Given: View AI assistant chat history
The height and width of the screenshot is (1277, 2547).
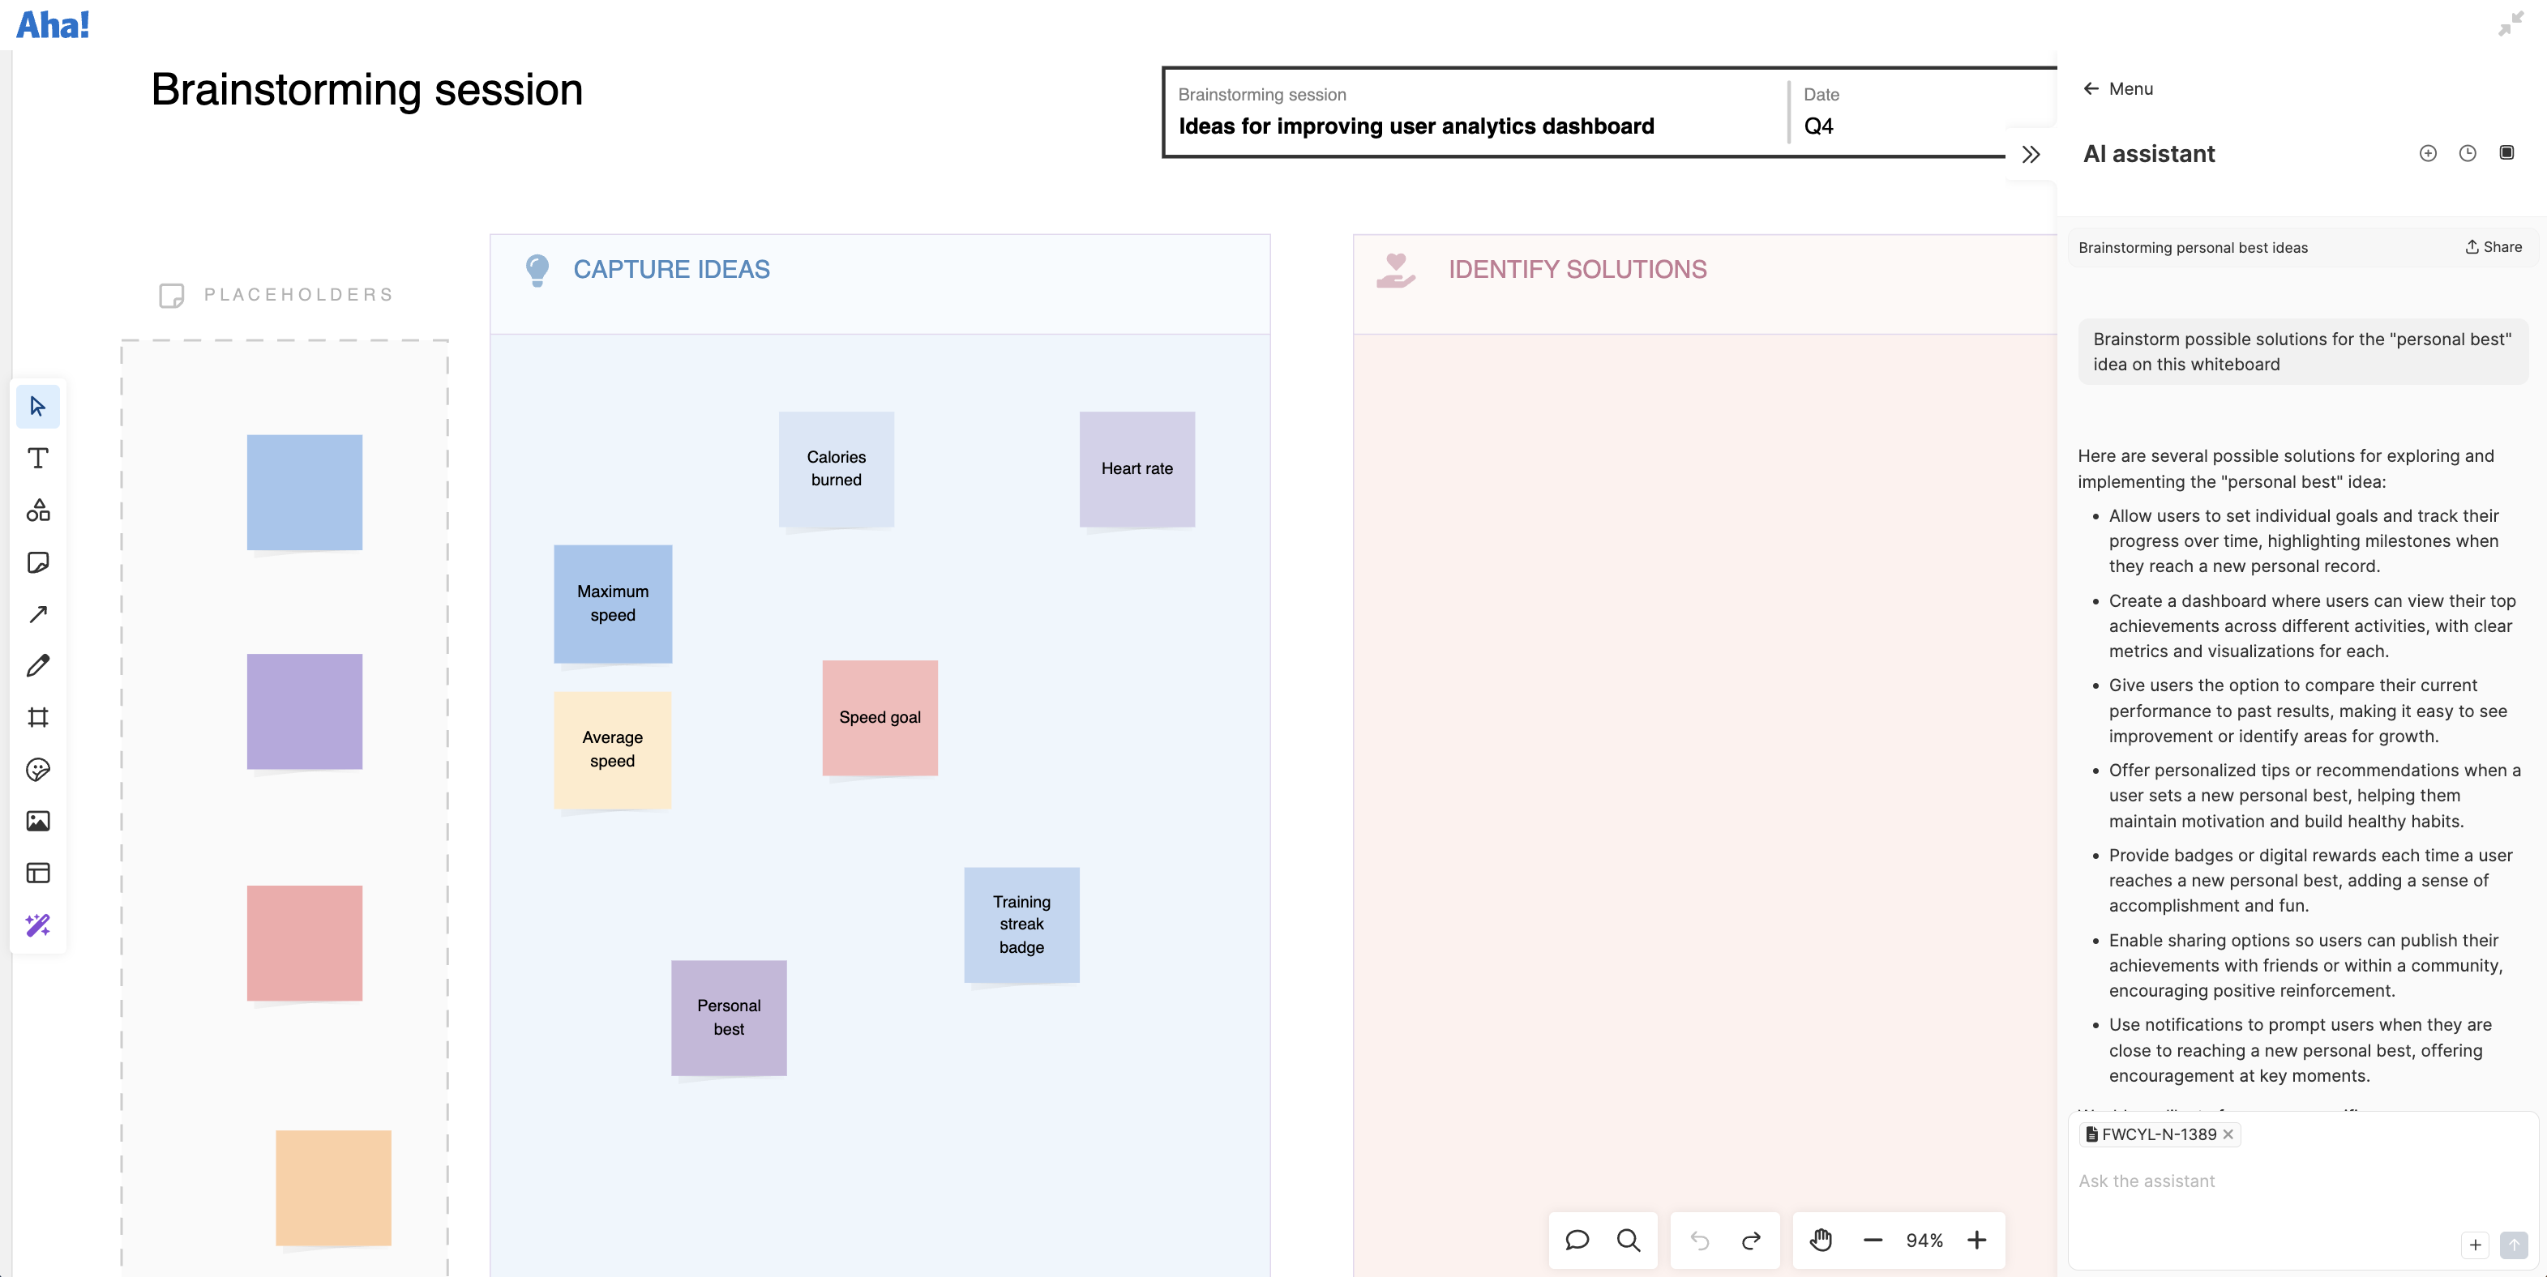Looking at the screenshot, I should tap(2466, 153).
